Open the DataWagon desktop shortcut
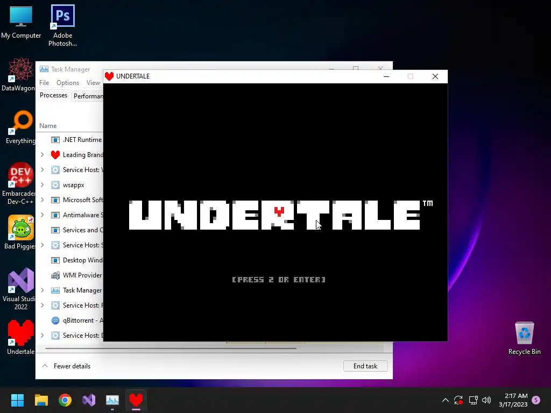The height and width of the screenshot is (413, 551). (x=19, y=74)
